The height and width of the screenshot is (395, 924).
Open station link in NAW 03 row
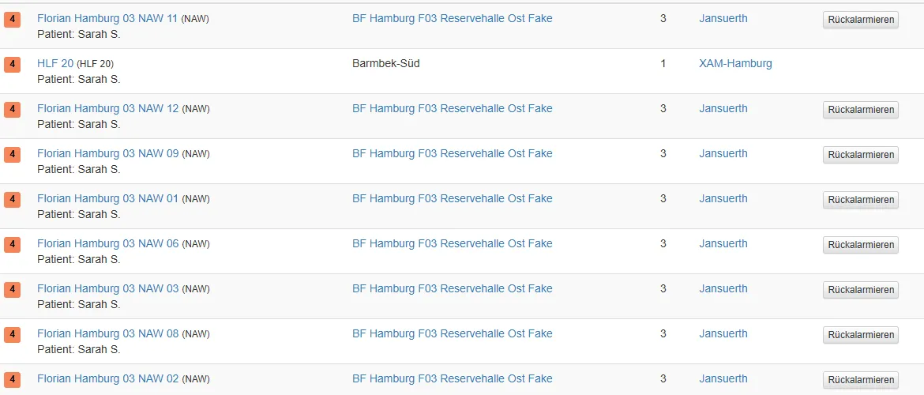pos(452,288)
